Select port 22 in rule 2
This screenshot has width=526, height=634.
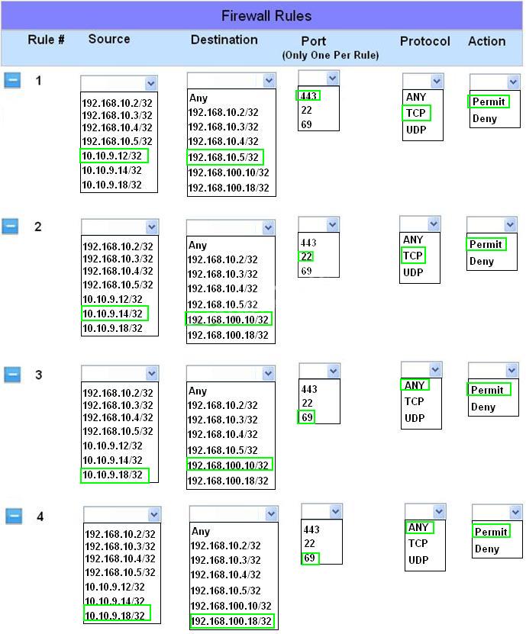point(307,256)
